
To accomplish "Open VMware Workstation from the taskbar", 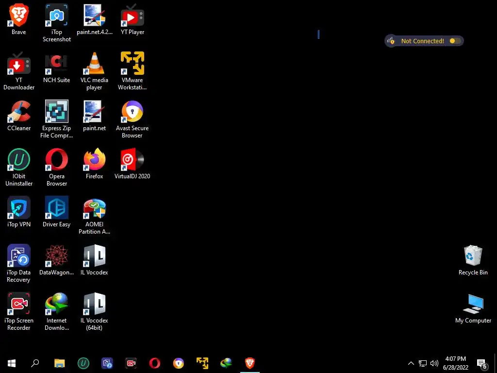I will [202, 363].
